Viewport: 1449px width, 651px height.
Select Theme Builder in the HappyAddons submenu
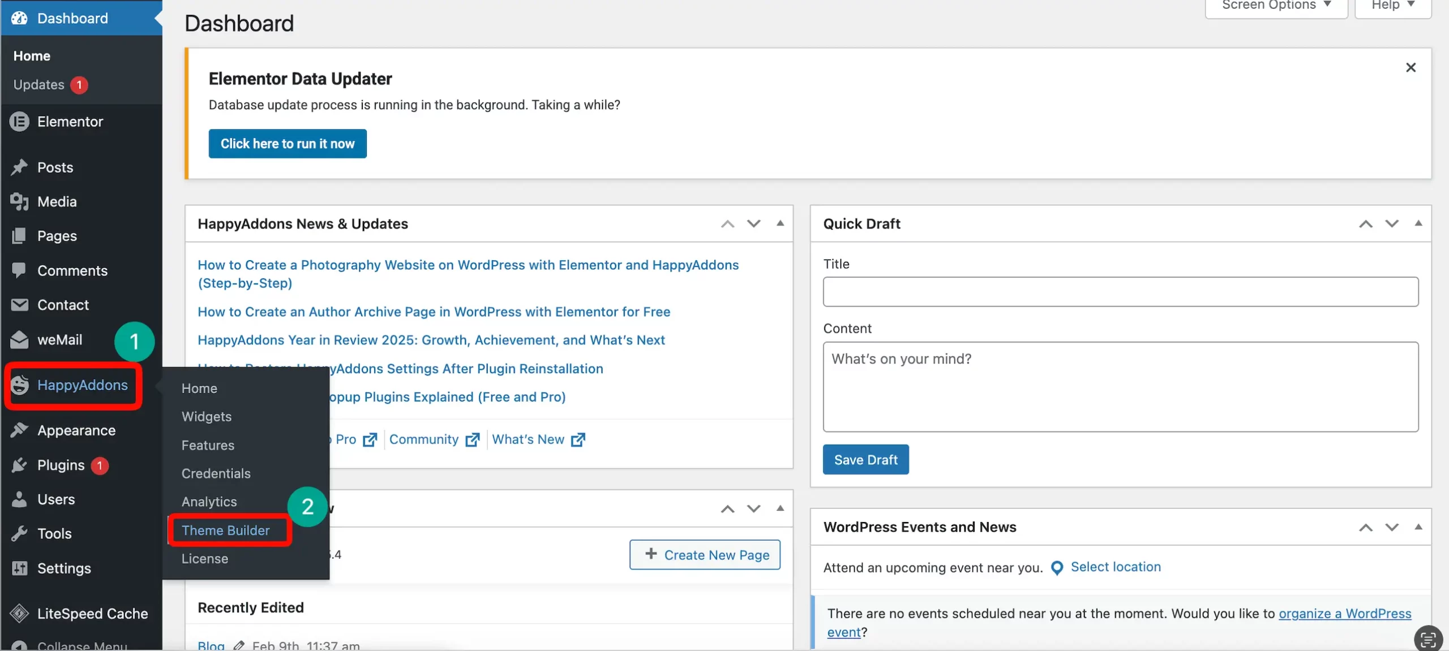point(225,531)
